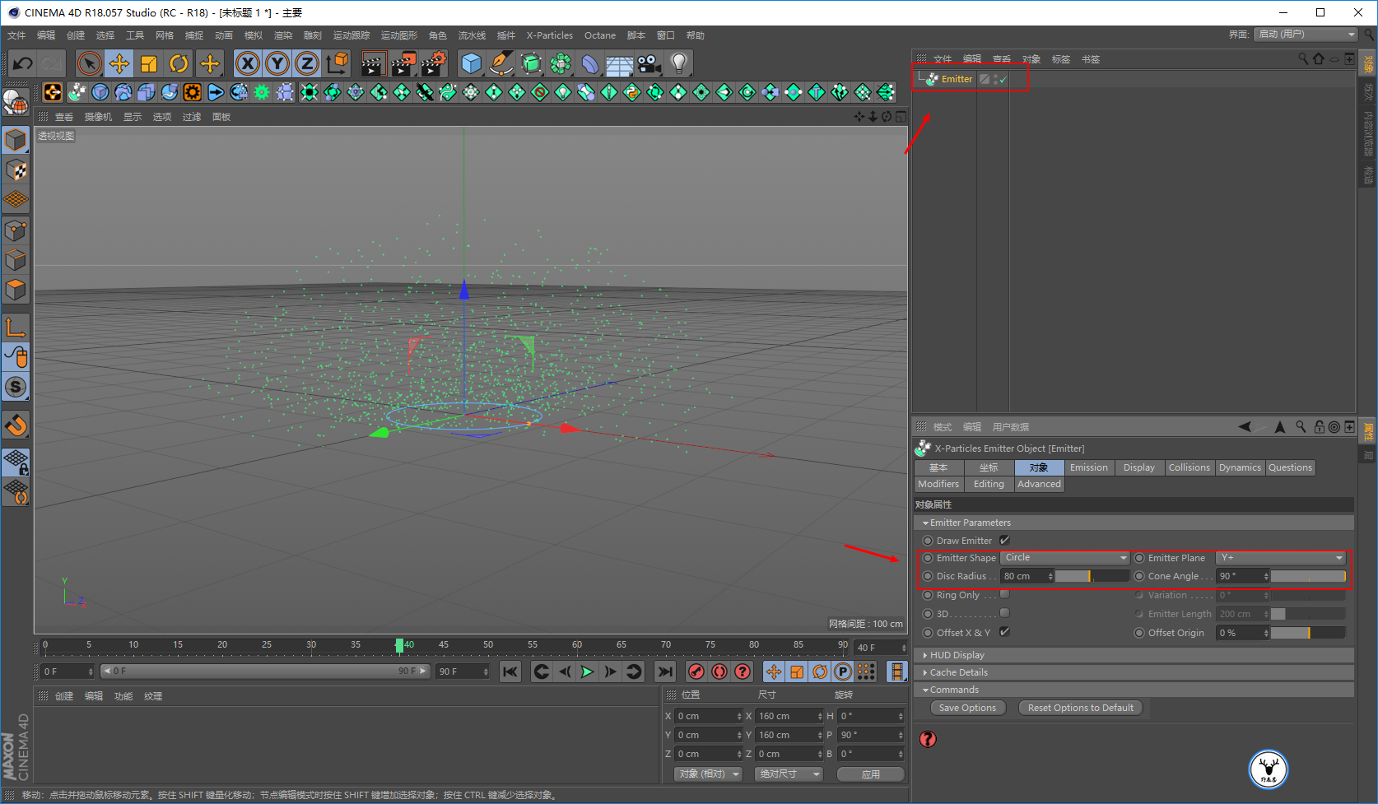Add a camera object
Viewport: 1378px width, 804px height.
[x=649, y=63]
